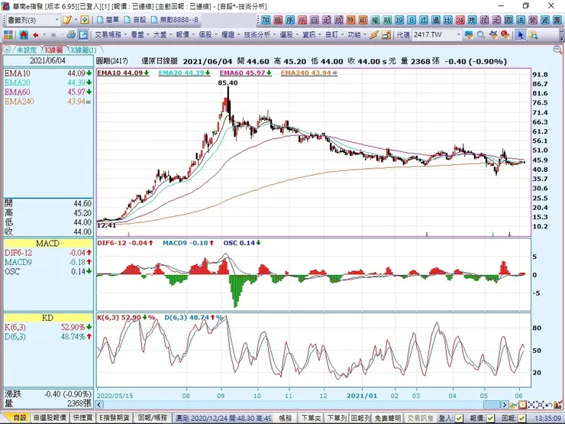Viewport: 565px width, 424px height.
Task: Add bookmark with the yellow plus icon
Action: tap(85, 20)
